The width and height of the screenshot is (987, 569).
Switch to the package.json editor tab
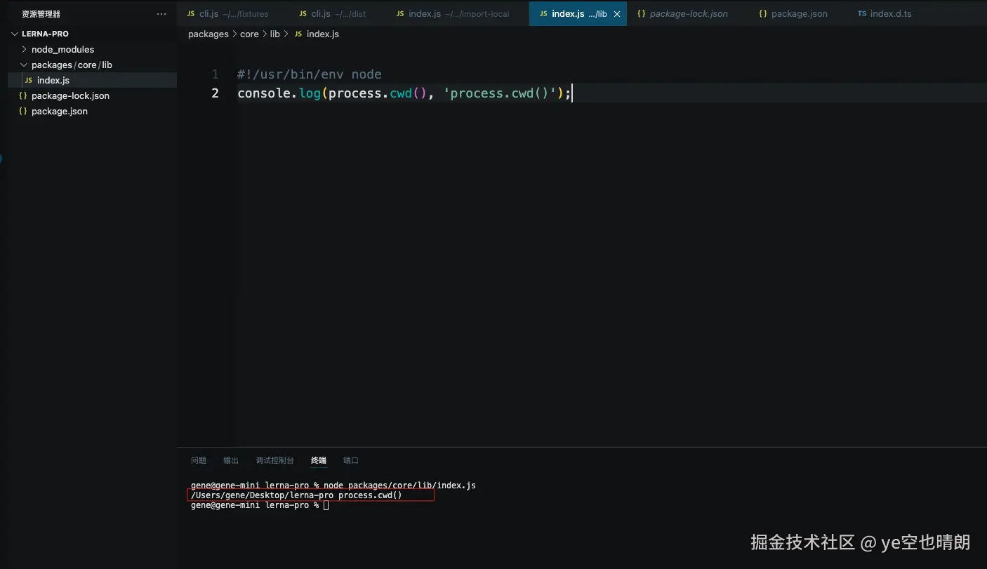[793, 13]
